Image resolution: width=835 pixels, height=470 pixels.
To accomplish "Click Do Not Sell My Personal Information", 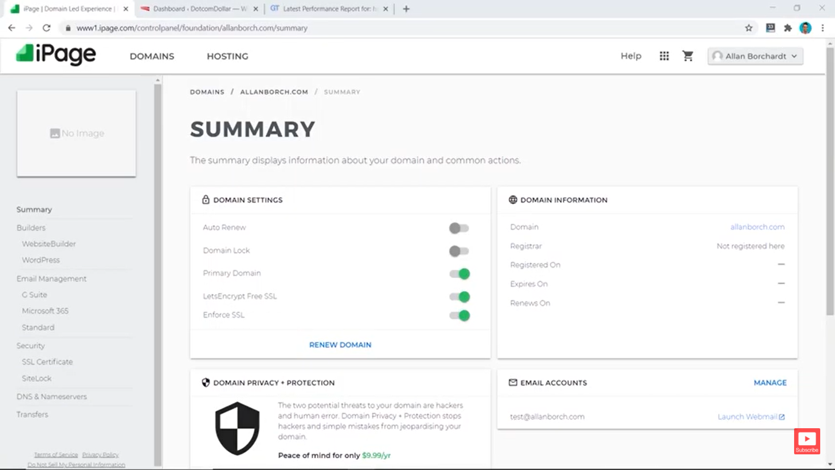I will [x=76, y=465].
